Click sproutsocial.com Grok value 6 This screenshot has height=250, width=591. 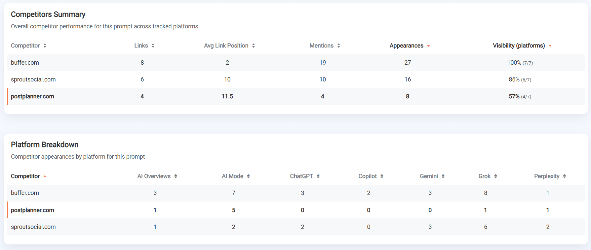[486, 227]
